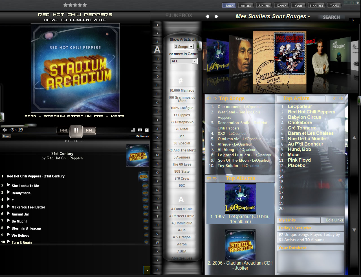Select the top song Wet Sand

click(x=226, y=112)
